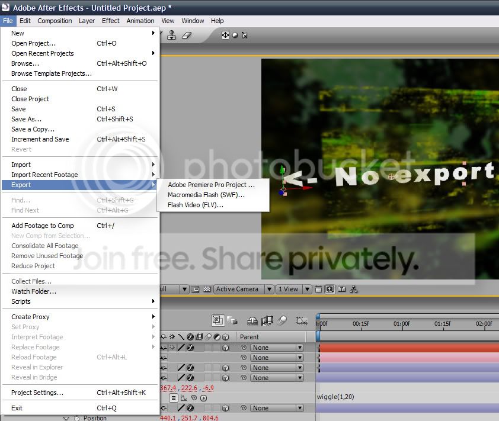Toggle Draft 3D button in timeline
Viewport: 499px width, 421px height.
(232, 320)
